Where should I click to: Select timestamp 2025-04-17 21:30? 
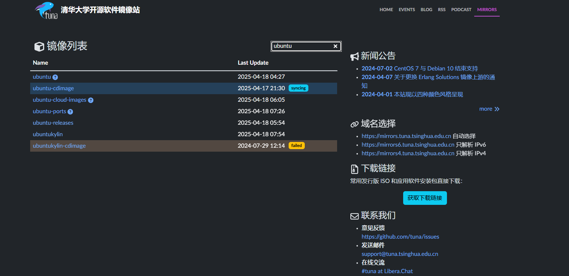[261, 88]
